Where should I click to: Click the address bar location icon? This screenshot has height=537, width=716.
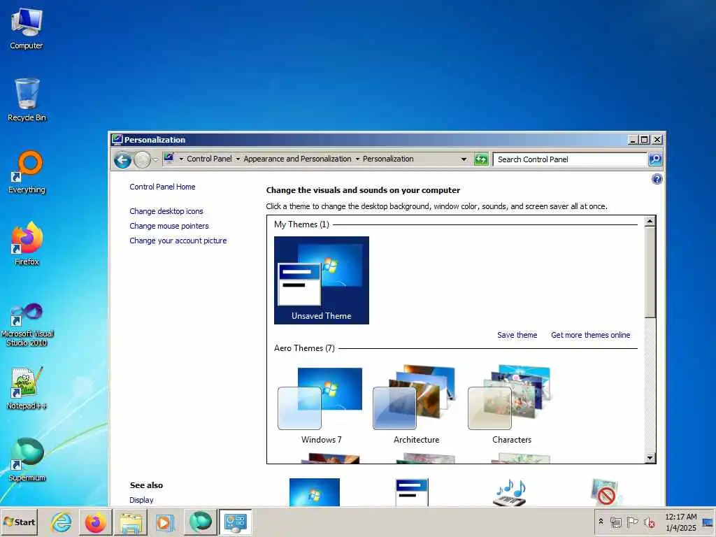(169, 159)
